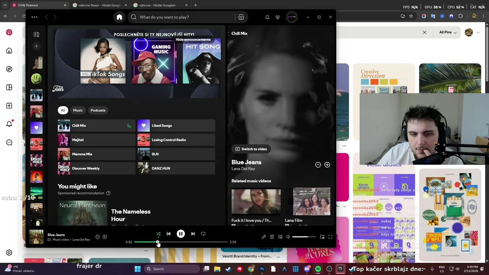The image size is (489, 275).
Task: Open Spotify profile avatar menu
Action: coord(291,17)
